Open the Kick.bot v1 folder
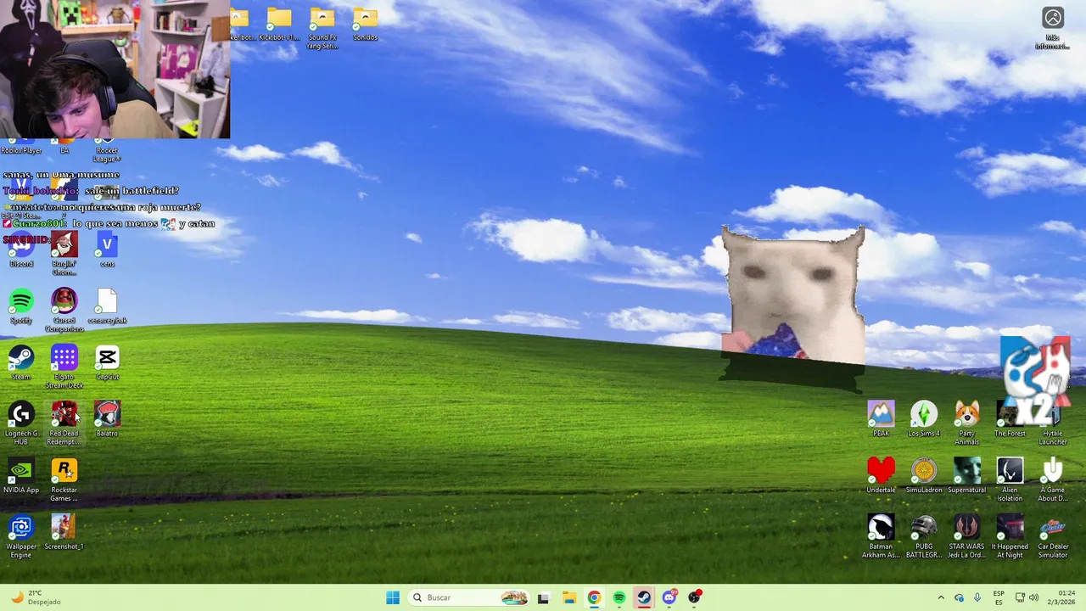 (279, 24)
